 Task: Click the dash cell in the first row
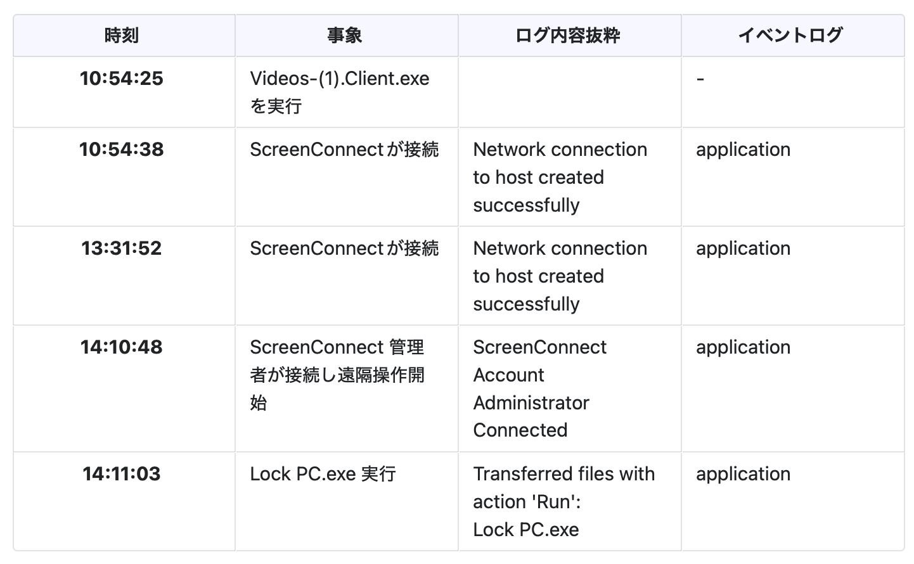(700, 79)
